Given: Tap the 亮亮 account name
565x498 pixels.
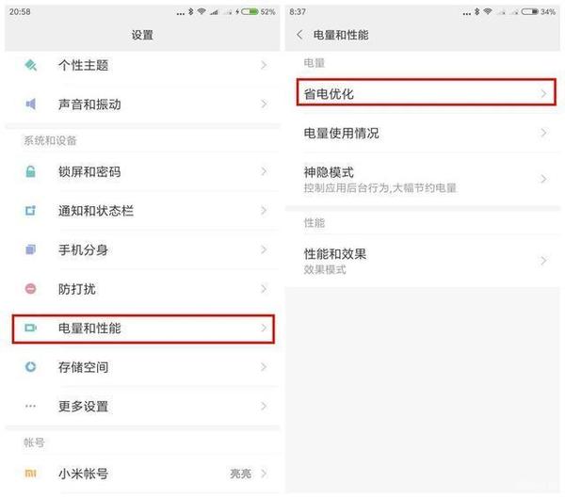Looking at the screenshot, I should [241, 474].
